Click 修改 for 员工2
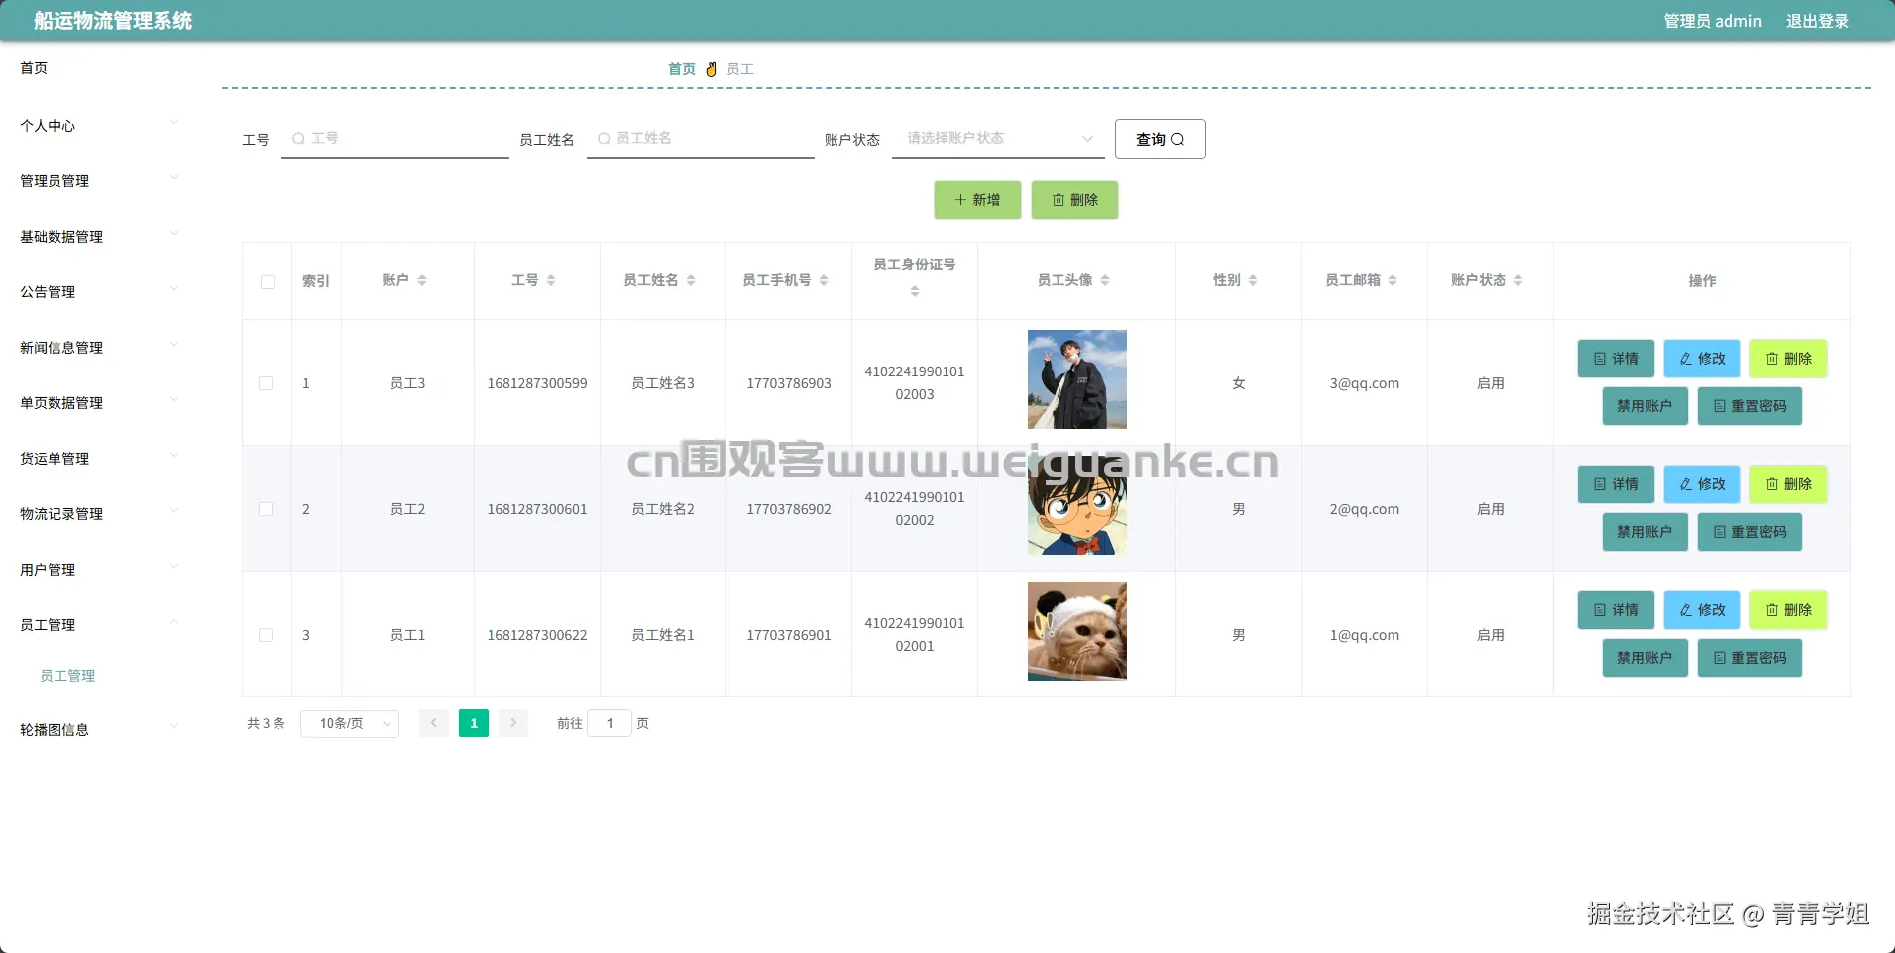1895x953 pixels. pyautogui.click(x=1702, y=484)
